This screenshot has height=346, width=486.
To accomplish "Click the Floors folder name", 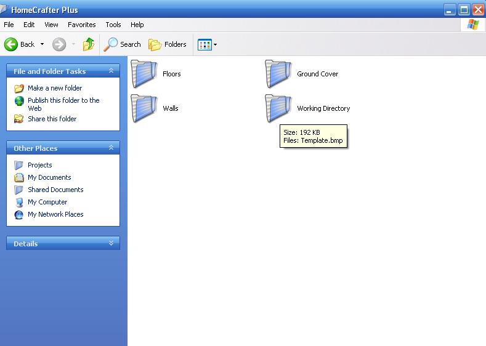I will [171, 74].
